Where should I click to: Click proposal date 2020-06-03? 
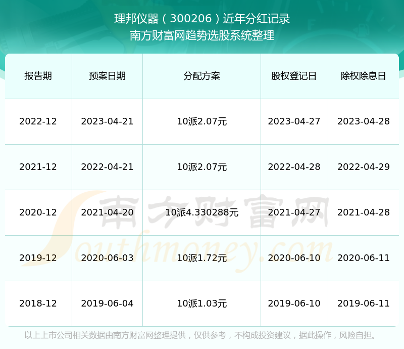[107, 257]
